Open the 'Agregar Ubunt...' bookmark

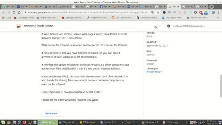coord(72,18)
